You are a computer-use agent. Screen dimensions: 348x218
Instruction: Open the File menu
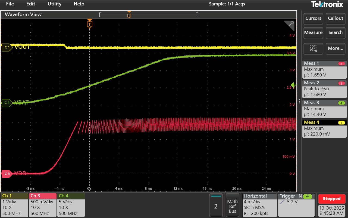point(10,4)
